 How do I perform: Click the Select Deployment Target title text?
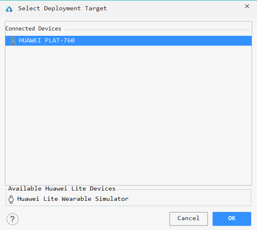(x=62, y=9)
